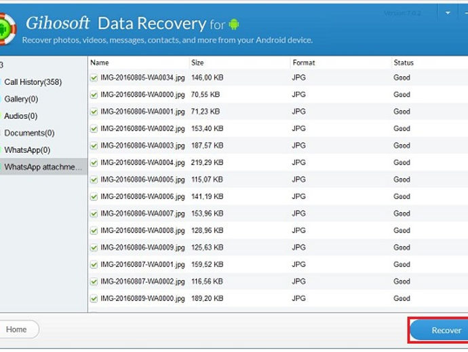The image size is (468, 352).
Task: Highlight file name IMG-20160806-WA0003.jpg
Action: [x=142, y=145]
